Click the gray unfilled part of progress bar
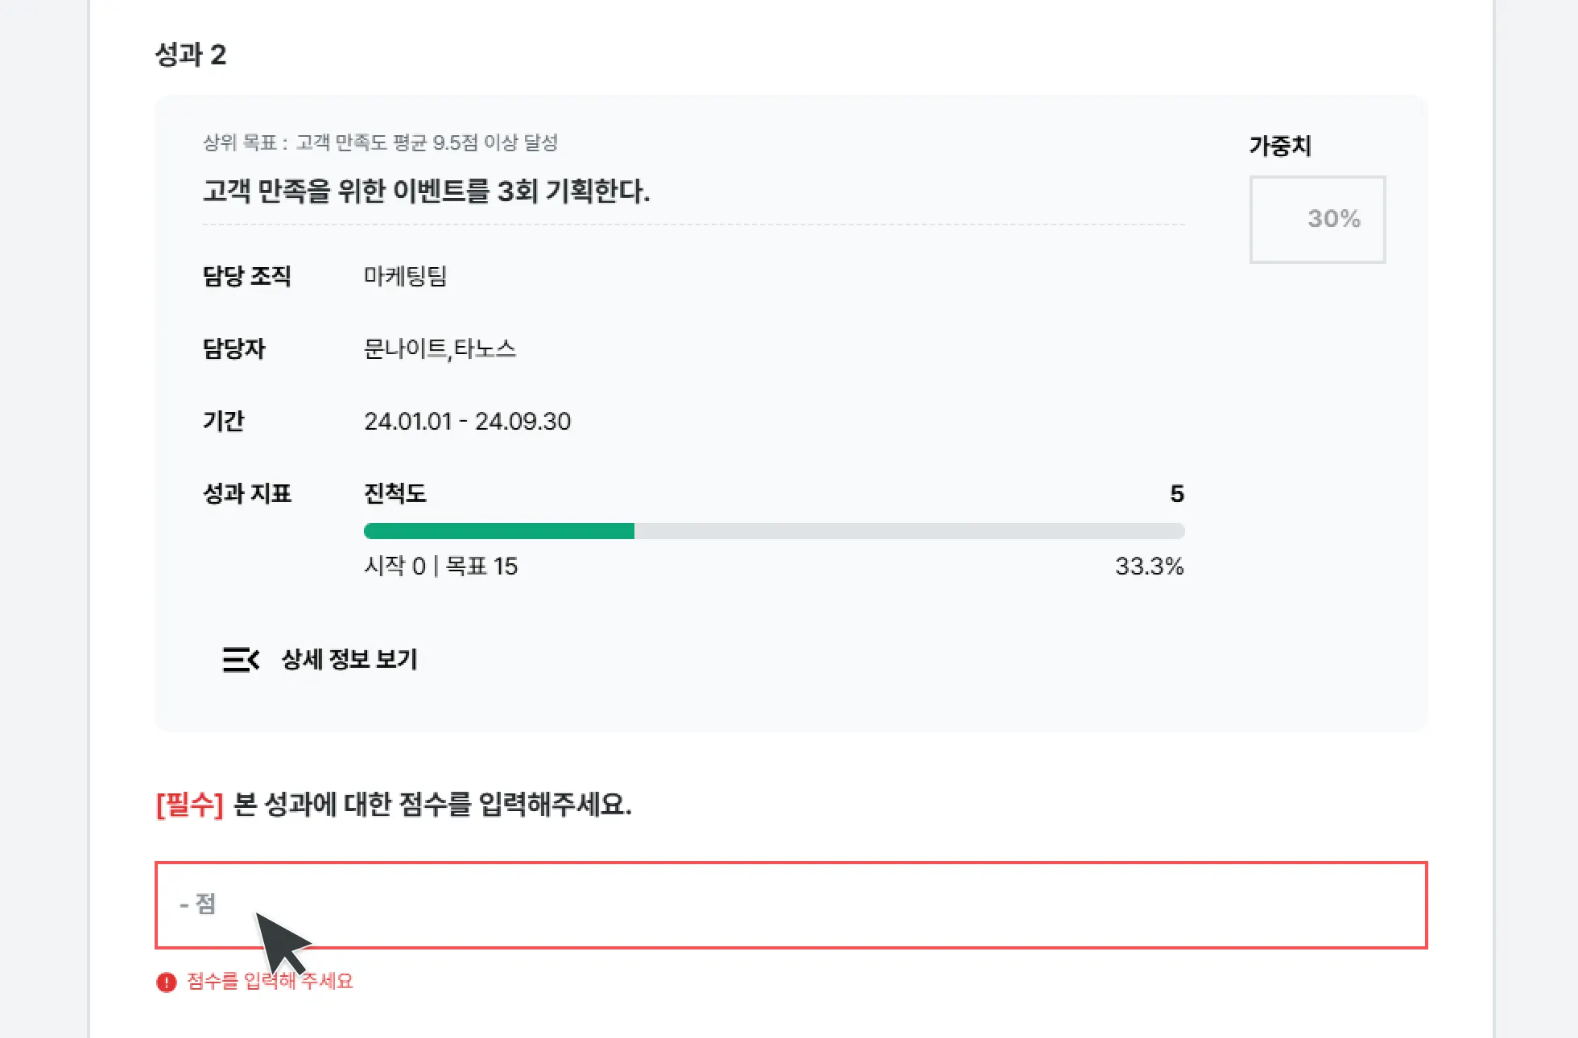The width and height of the screenshot is (1578, 1038). coord(908,531)
